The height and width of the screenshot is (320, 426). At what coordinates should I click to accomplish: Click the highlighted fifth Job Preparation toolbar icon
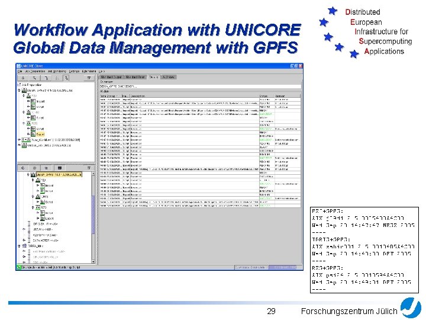[x=66, y=78]
